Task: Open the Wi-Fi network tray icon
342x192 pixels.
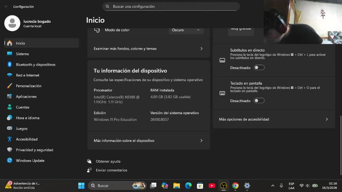Action: pos(302,186)
